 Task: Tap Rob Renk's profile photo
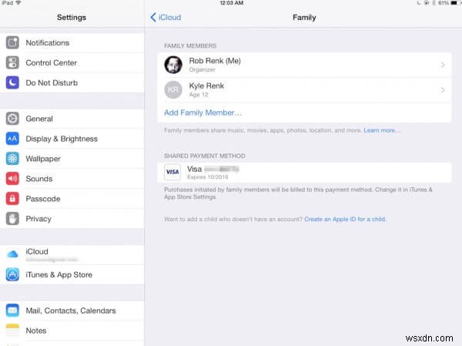173,65
